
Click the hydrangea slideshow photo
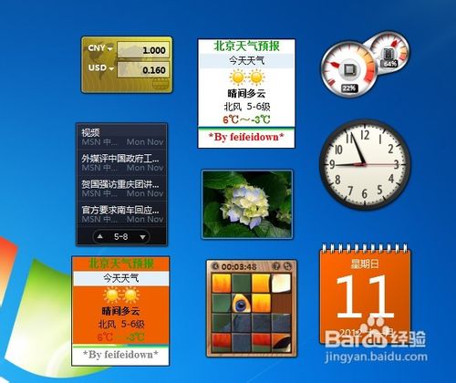[x=247, y=204]
